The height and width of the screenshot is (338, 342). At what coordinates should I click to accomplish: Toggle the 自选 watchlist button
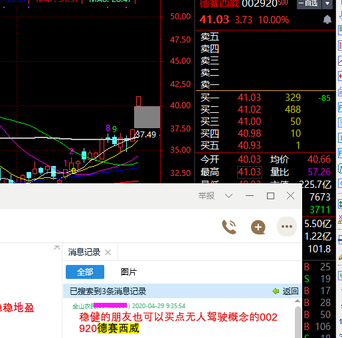pyautogui.click(x=309, y=4)
